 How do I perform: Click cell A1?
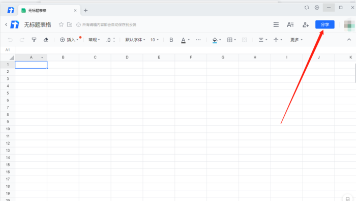tap(31, 65)
